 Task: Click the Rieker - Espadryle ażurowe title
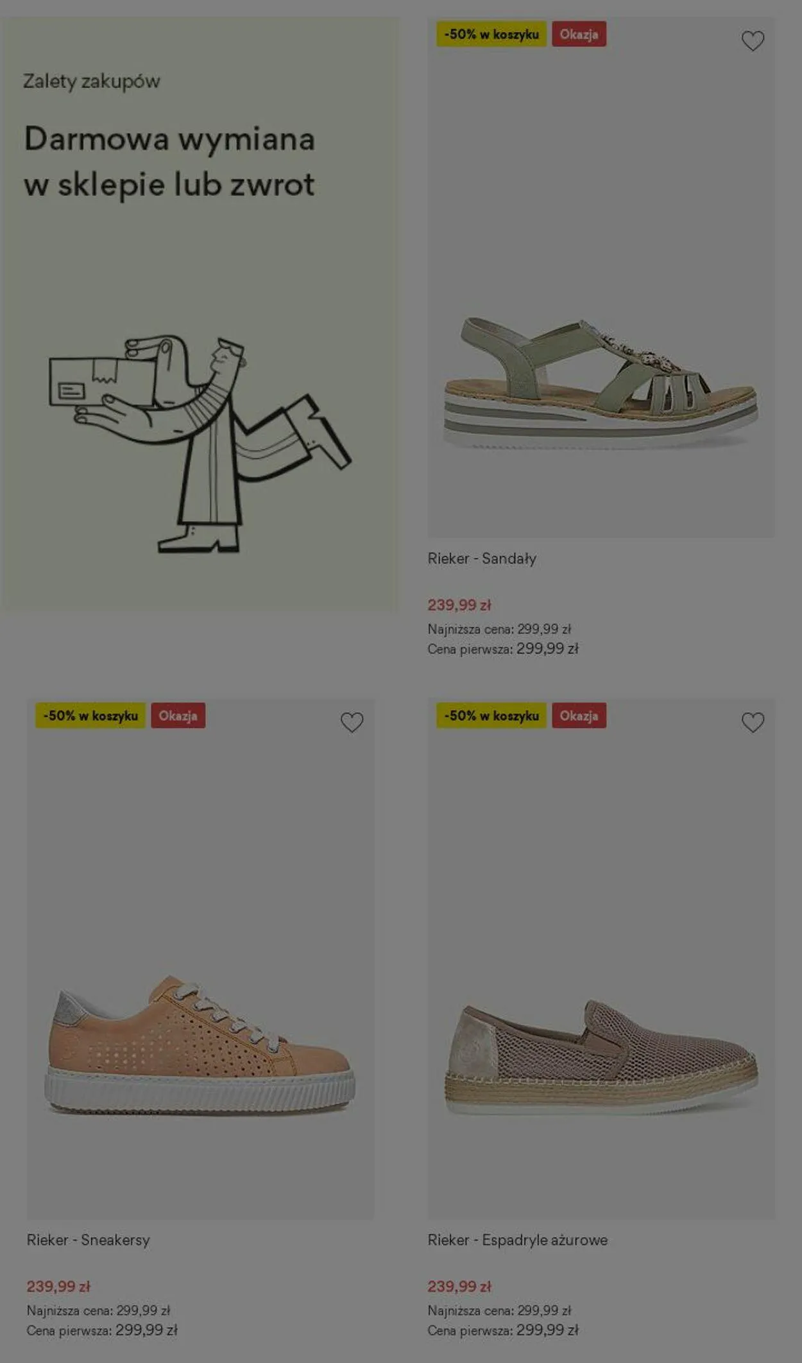point(517,1240)
